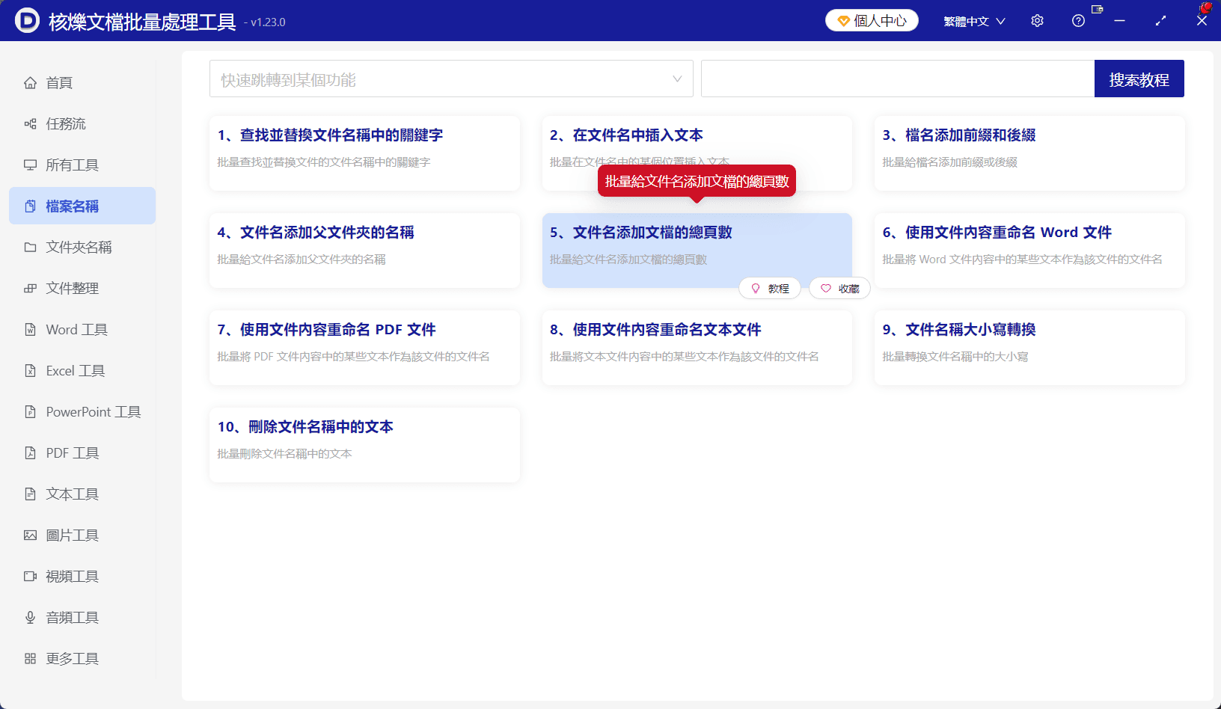1221x709 pixels.
Task: Click the home icon beside 首頁
Action: (x=30, y=83)
